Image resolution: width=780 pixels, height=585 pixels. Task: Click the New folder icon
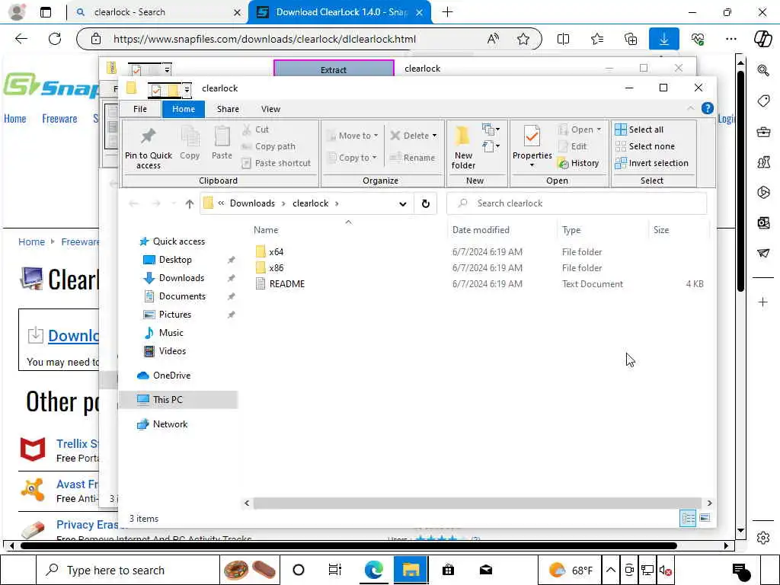coord(463,148)
